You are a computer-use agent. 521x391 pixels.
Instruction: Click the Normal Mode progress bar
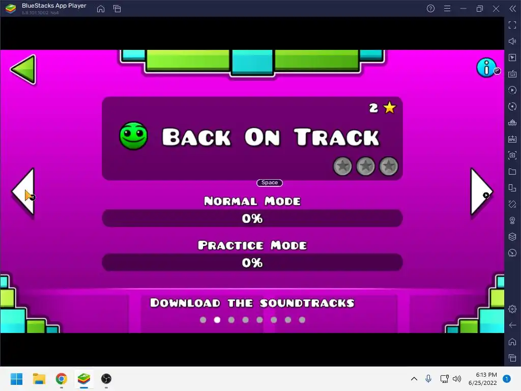pos(252,218)
